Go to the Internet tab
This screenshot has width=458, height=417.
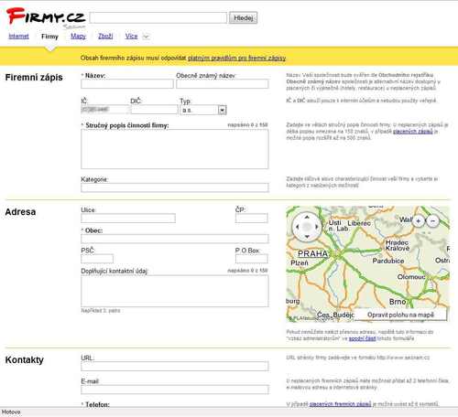[18, 37]
